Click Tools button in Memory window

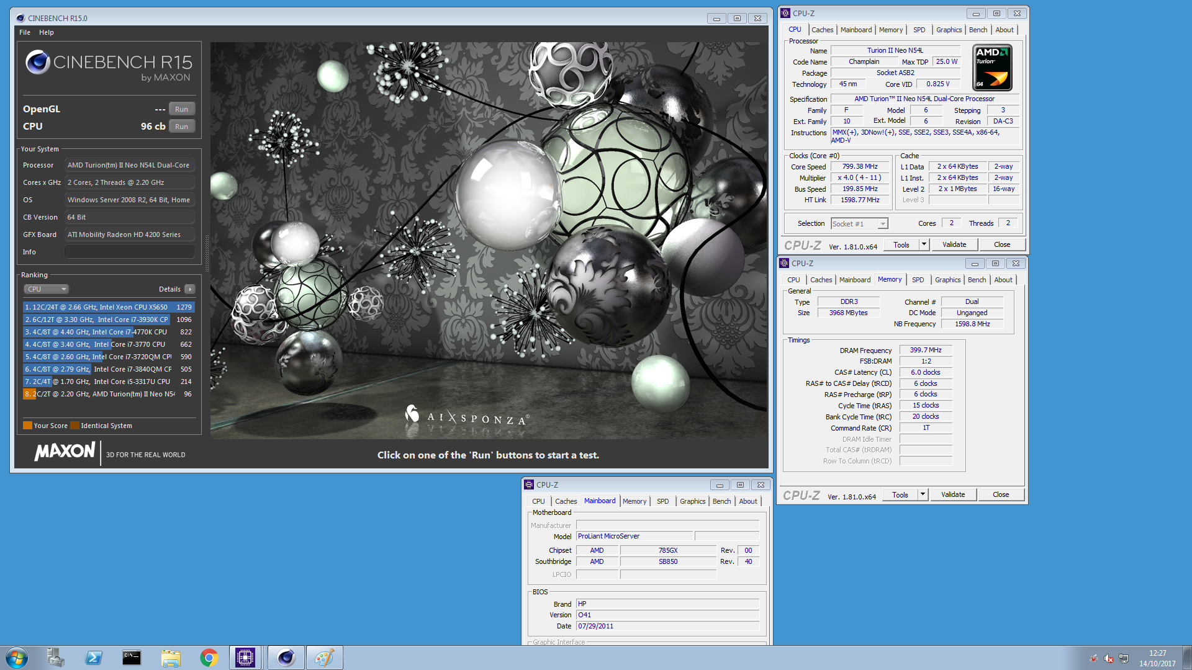[x=900, y=494]
